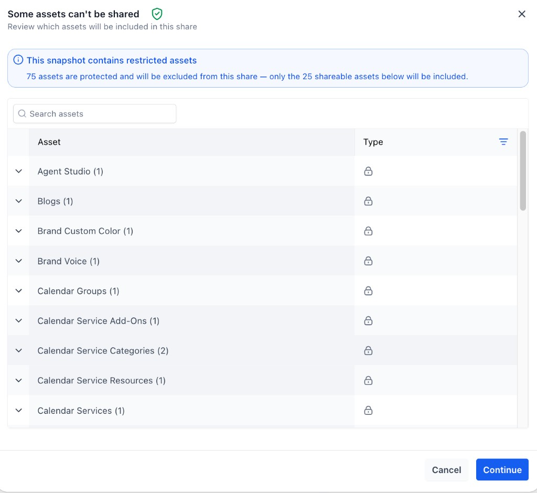Image resolution: width=537 pixels, height=493 pixels.
Task: Click the magnifier icon in search box
Action: pyautogui.click(x=22, y=114)
